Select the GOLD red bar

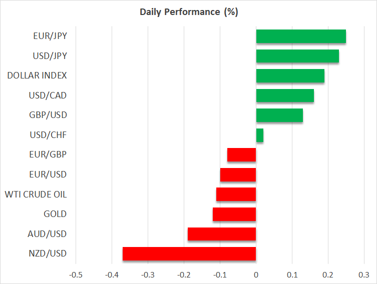click(x=234, y=214)
